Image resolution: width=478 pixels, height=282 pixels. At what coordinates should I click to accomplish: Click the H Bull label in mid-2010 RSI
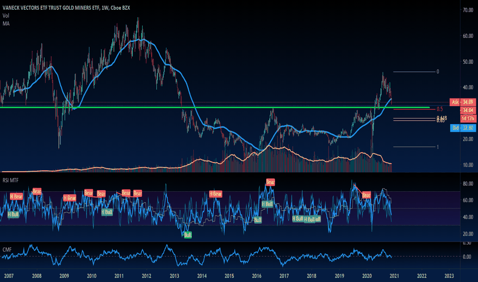107,212
